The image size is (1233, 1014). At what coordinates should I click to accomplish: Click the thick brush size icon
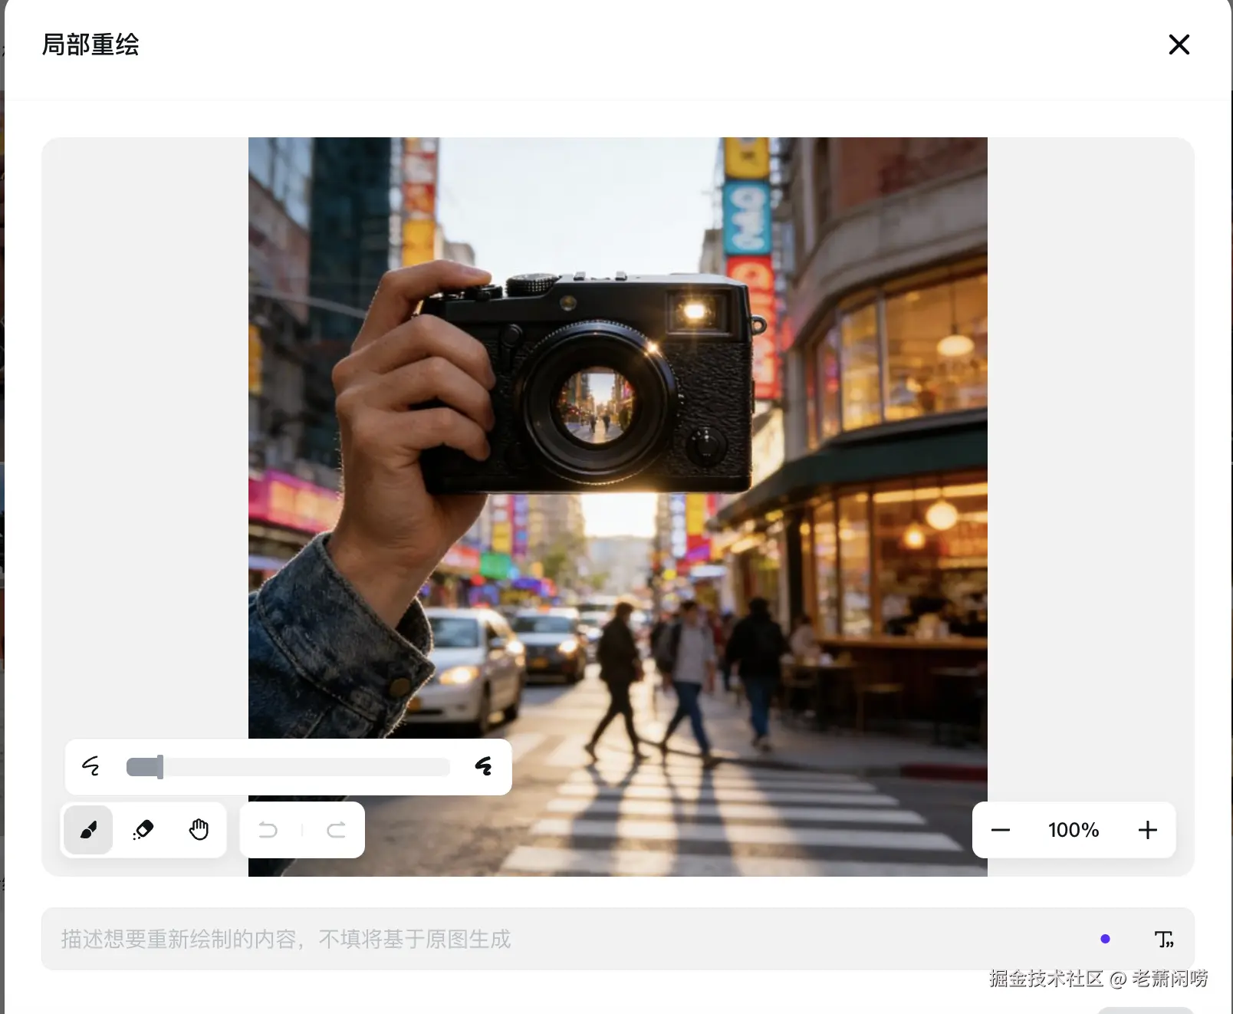pos(483,766)
